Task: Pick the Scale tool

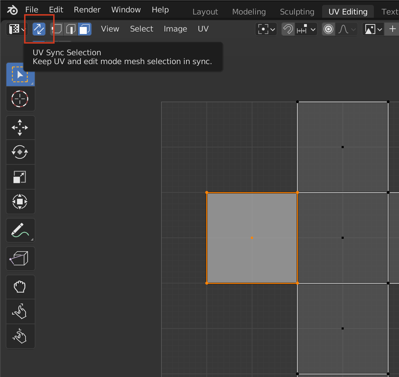Action: coord(20,177)
